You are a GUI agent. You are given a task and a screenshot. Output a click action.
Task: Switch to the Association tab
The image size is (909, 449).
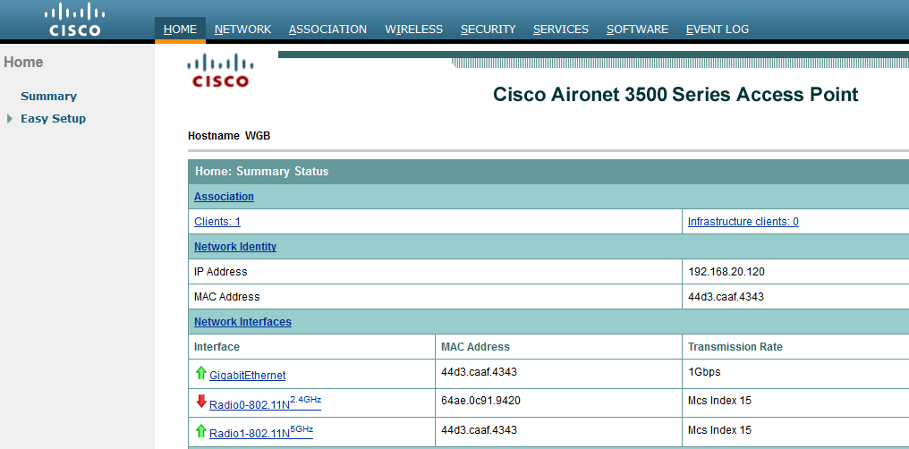point(327,30)
